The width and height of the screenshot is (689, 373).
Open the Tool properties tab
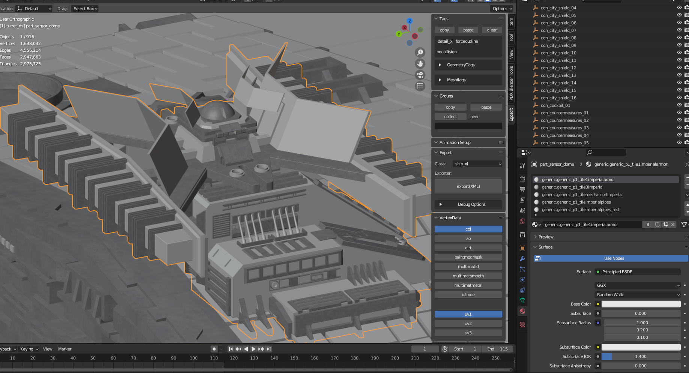[x=522, y=165]
